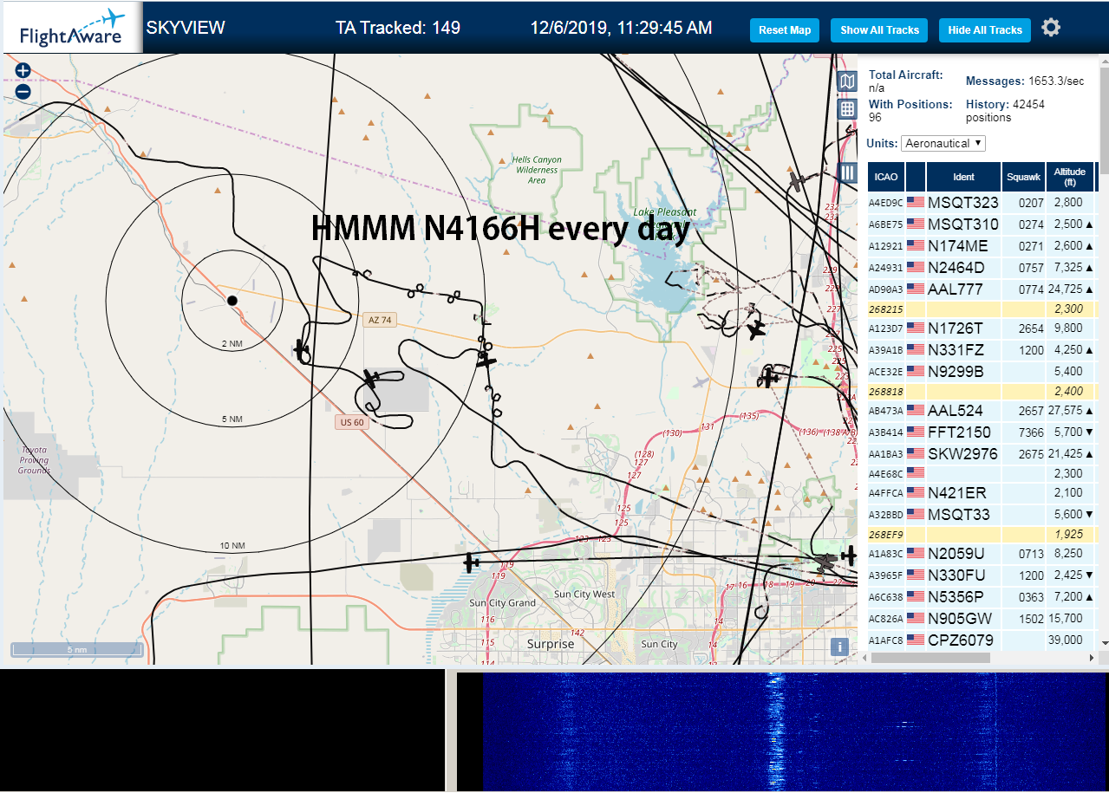Select the highlighted 268215 row

tap(982, 309)
